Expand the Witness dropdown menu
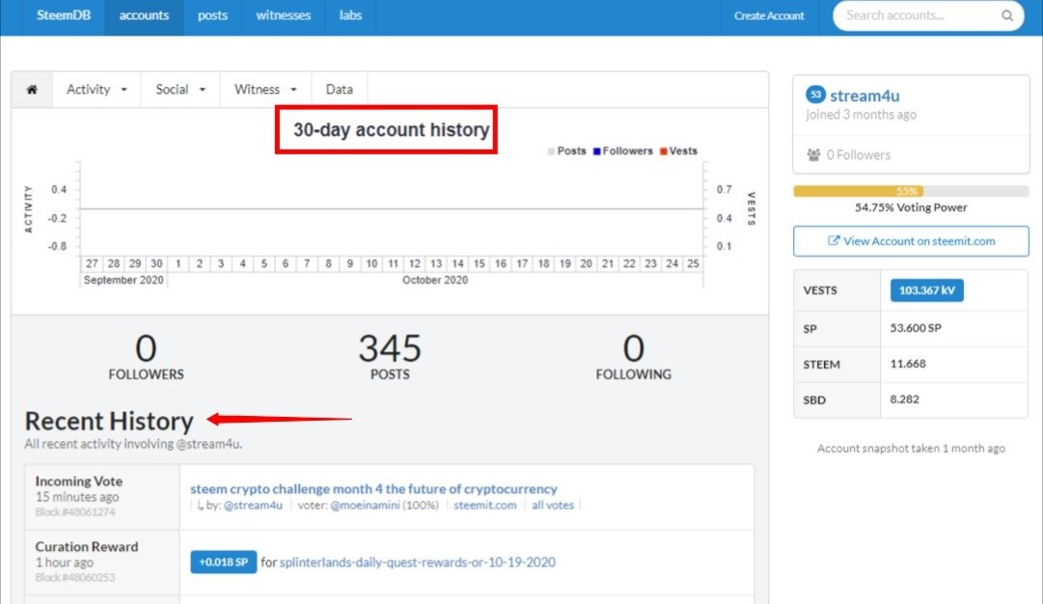 [265, 89]
